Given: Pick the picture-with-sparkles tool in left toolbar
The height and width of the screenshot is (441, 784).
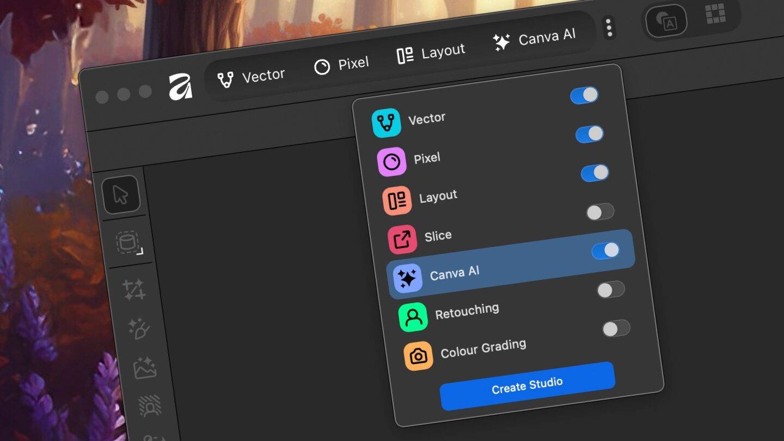Looking at the screenshot, I should pyautogui.click(x=145, y=368).
